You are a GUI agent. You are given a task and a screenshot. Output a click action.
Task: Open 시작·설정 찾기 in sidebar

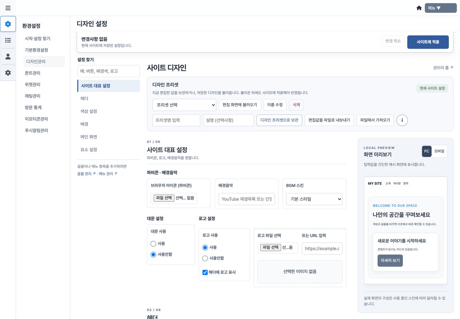[38, 39]
